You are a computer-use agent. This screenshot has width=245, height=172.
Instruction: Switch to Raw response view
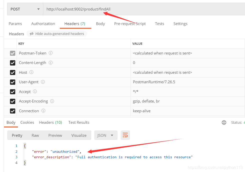35,135
